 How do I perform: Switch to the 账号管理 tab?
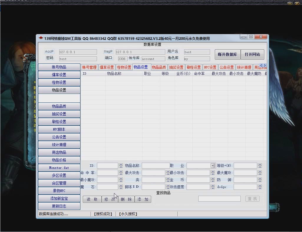click(x=89, y=67)
